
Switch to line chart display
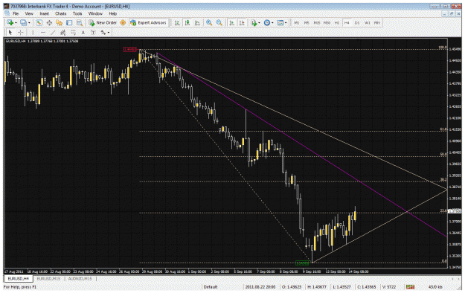197,22
